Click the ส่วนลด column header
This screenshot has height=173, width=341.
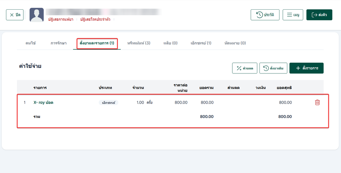tap(234, 88)
